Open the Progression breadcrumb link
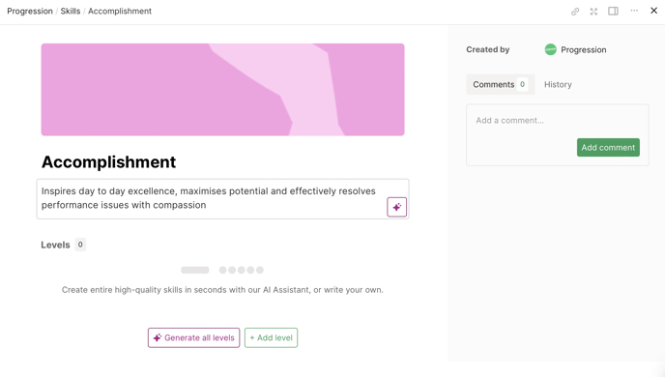Viewport: 665px width, 377px height. (x=30, y=11)
